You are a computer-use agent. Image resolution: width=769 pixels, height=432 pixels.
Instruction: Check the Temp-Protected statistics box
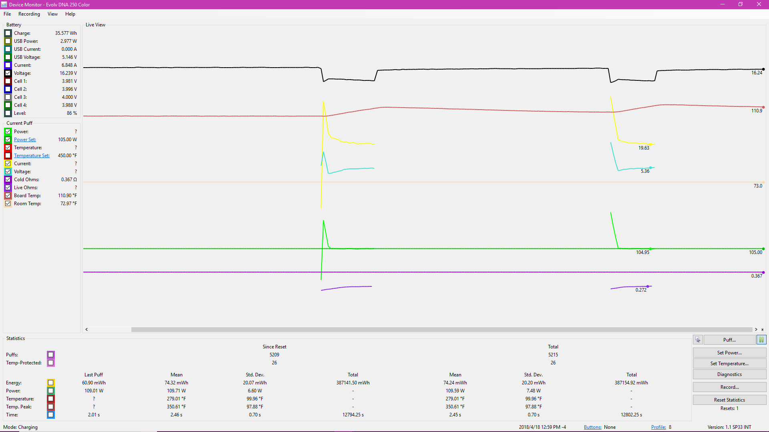click(x=51, y=363)
